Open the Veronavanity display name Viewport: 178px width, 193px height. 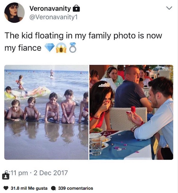point(50,8)
